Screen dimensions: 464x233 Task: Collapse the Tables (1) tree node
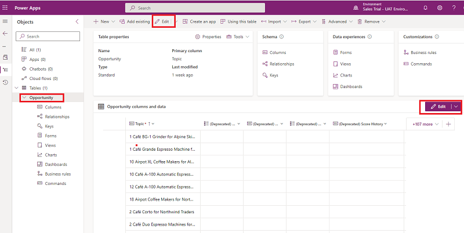pyautogui.click(x=17, y=88)
